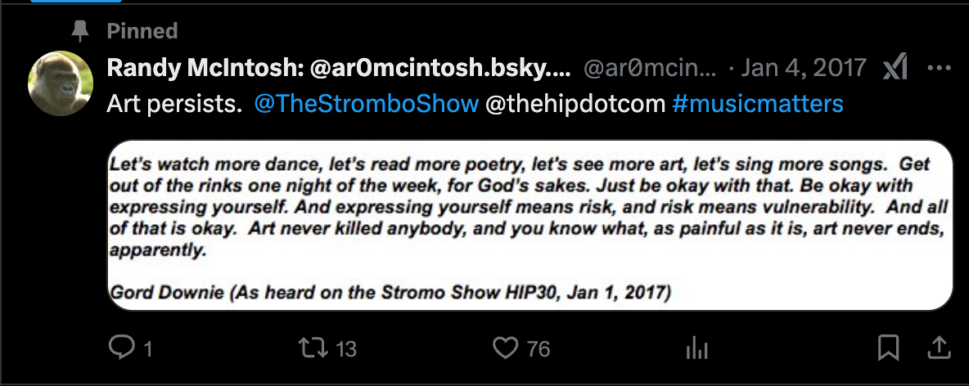
Task: Open the Gord Downie quote image
Action: coord(530,226)
